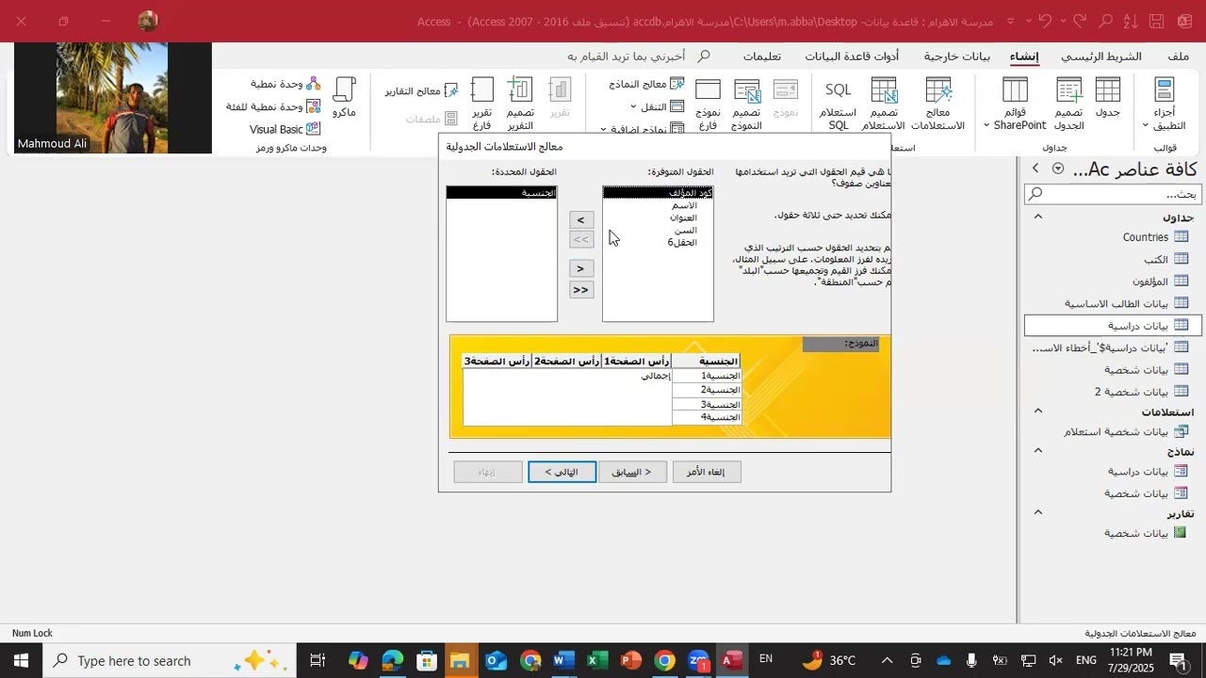1206x678 pixels.
Task: Select الحقل6 in available fields list
Action: (x=658, y=242)
